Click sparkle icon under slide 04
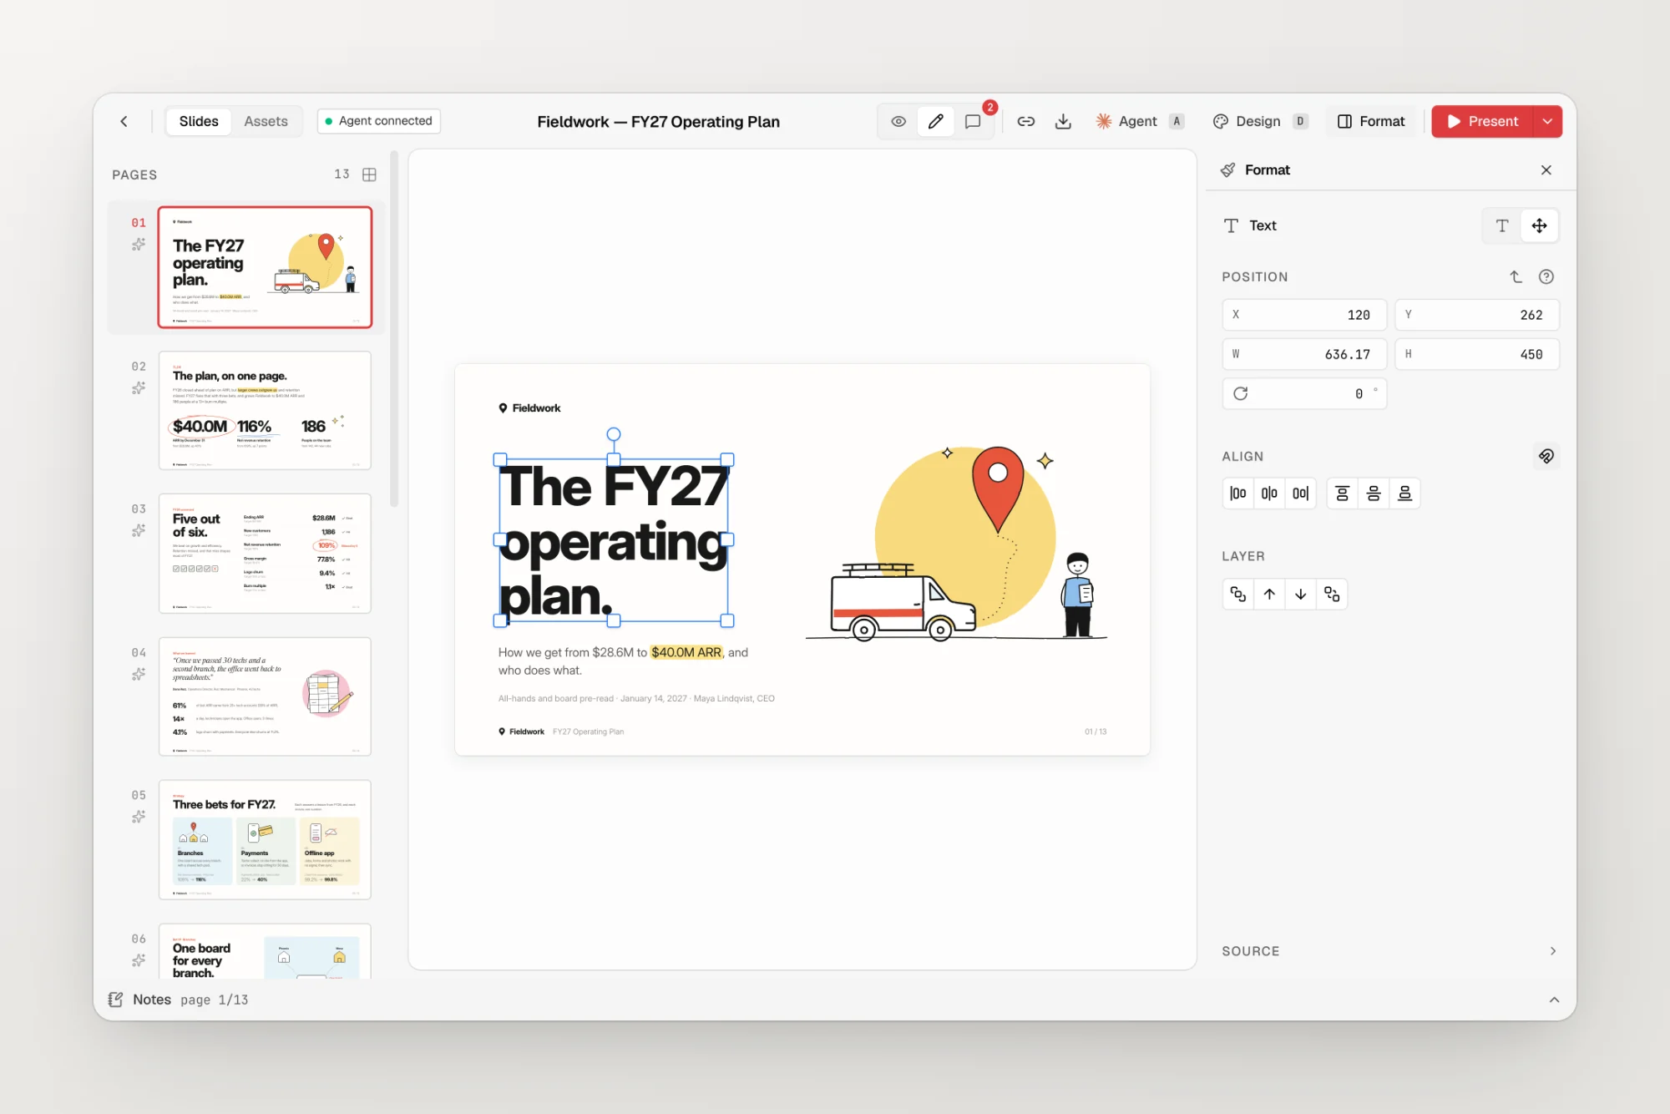1670x1114 pixels. pos(139,674)
